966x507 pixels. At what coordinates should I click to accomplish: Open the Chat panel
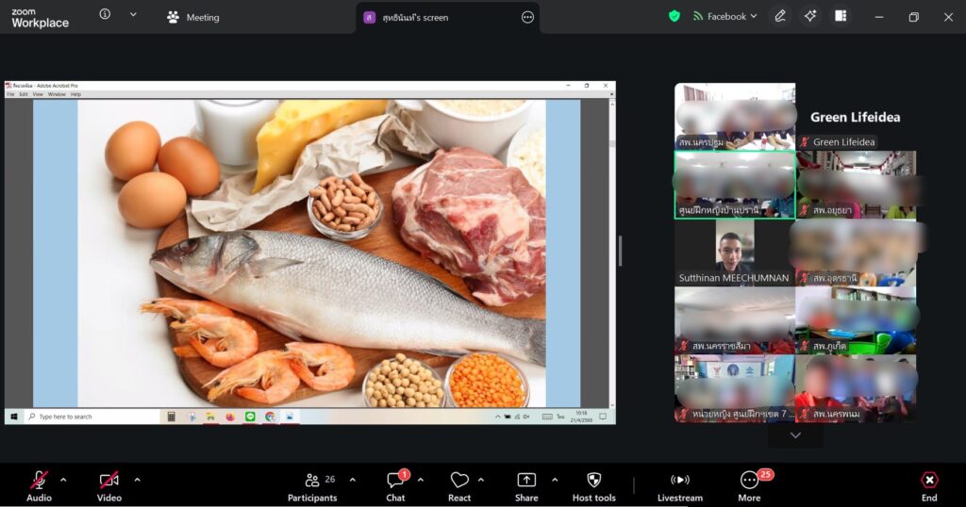click(395, 486)
